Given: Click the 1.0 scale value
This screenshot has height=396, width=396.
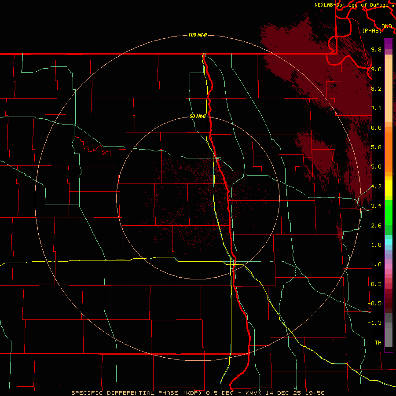Looking at the screenshot, I should 376,264.
